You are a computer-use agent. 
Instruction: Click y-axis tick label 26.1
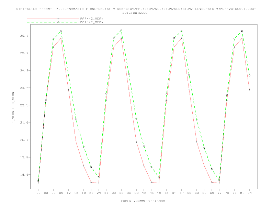click(x=24, y=36)
